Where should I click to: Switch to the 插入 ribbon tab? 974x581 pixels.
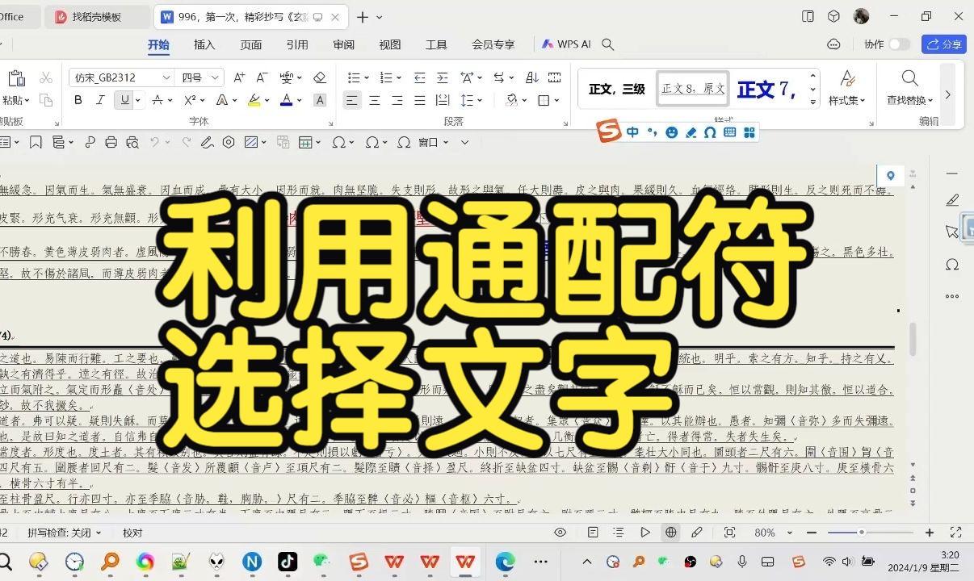point(204,44)
